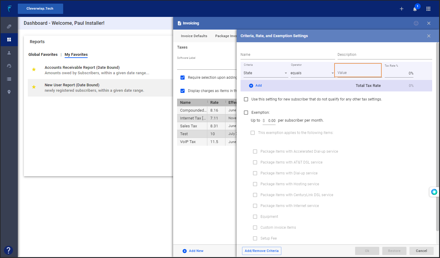Viewport: 440px width, 258px height.
Task: Close the Criteria, Rate, and Exemption Settings dialog
Action: pos(429,36)
